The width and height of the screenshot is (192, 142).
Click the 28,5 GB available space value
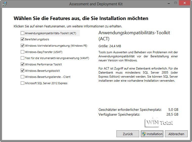click(172, 114)
